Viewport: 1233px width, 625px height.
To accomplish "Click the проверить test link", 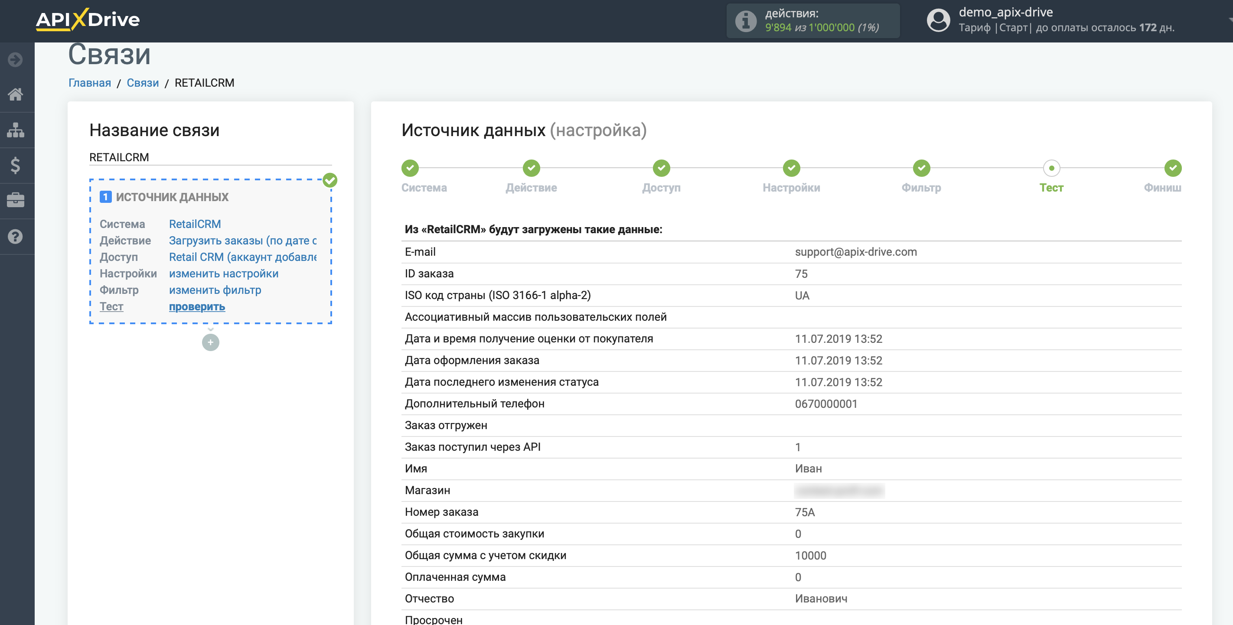I will point(197,306).
